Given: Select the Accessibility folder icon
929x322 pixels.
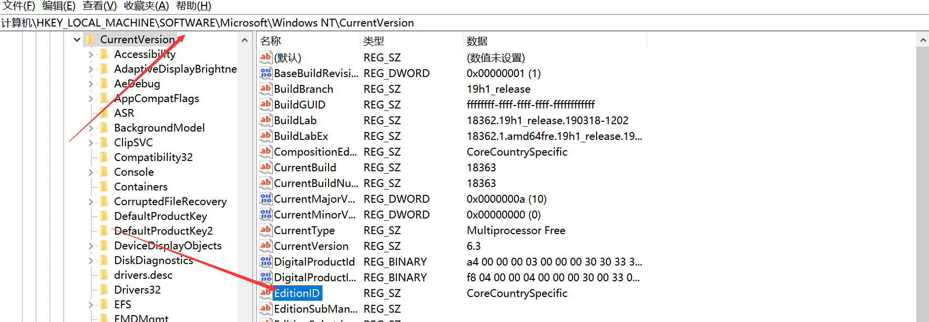Looking at the screenshot, I should click(x=104, y=54).
